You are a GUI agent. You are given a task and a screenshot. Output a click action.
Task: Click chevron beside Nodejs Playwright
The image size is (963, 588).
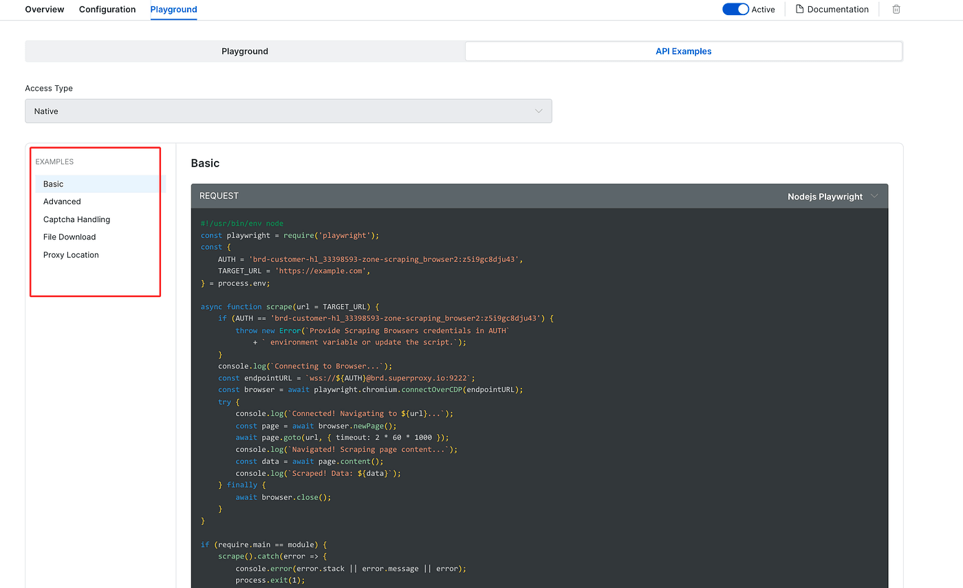tap(874, 196)
